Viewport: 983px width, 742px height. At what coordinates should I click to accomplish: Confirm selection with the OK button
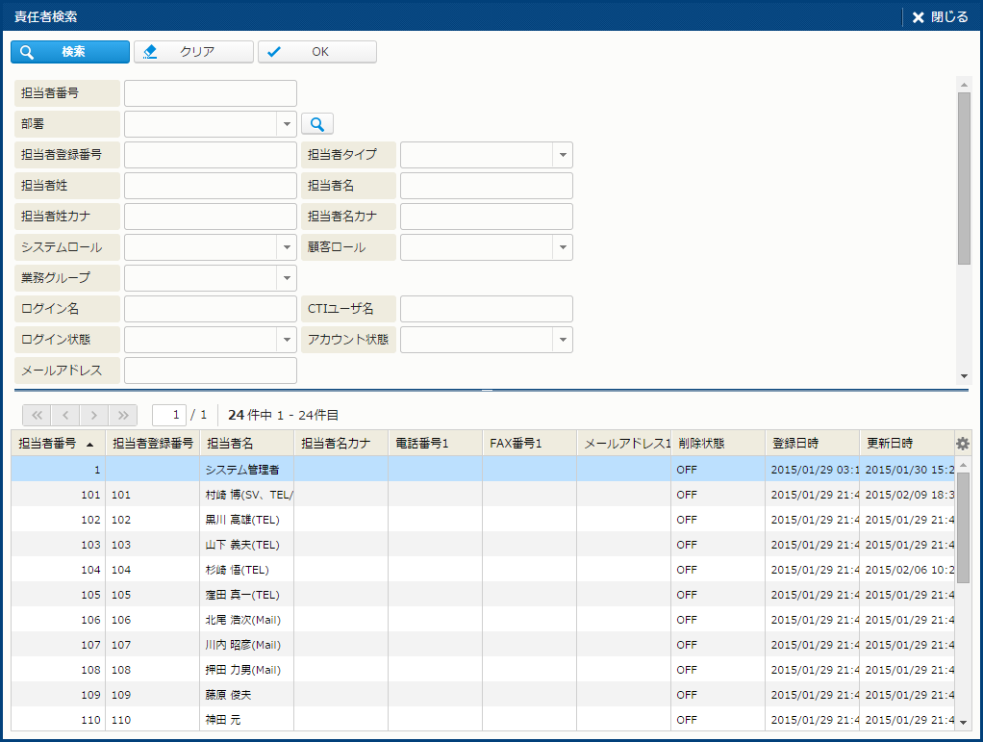pos(316,52)
